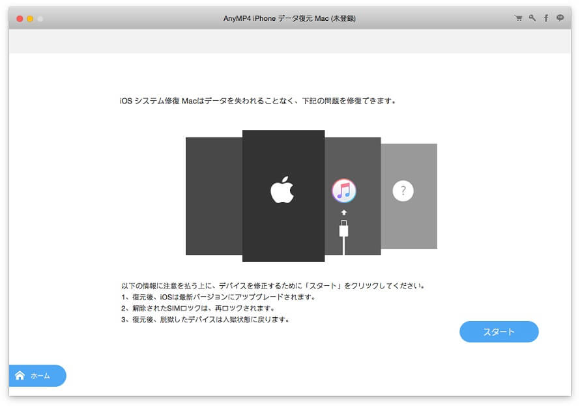Click the line beginning '以下の情報に注意を払う上に'
Screen dimensions: 580x407
click(272, 286)
